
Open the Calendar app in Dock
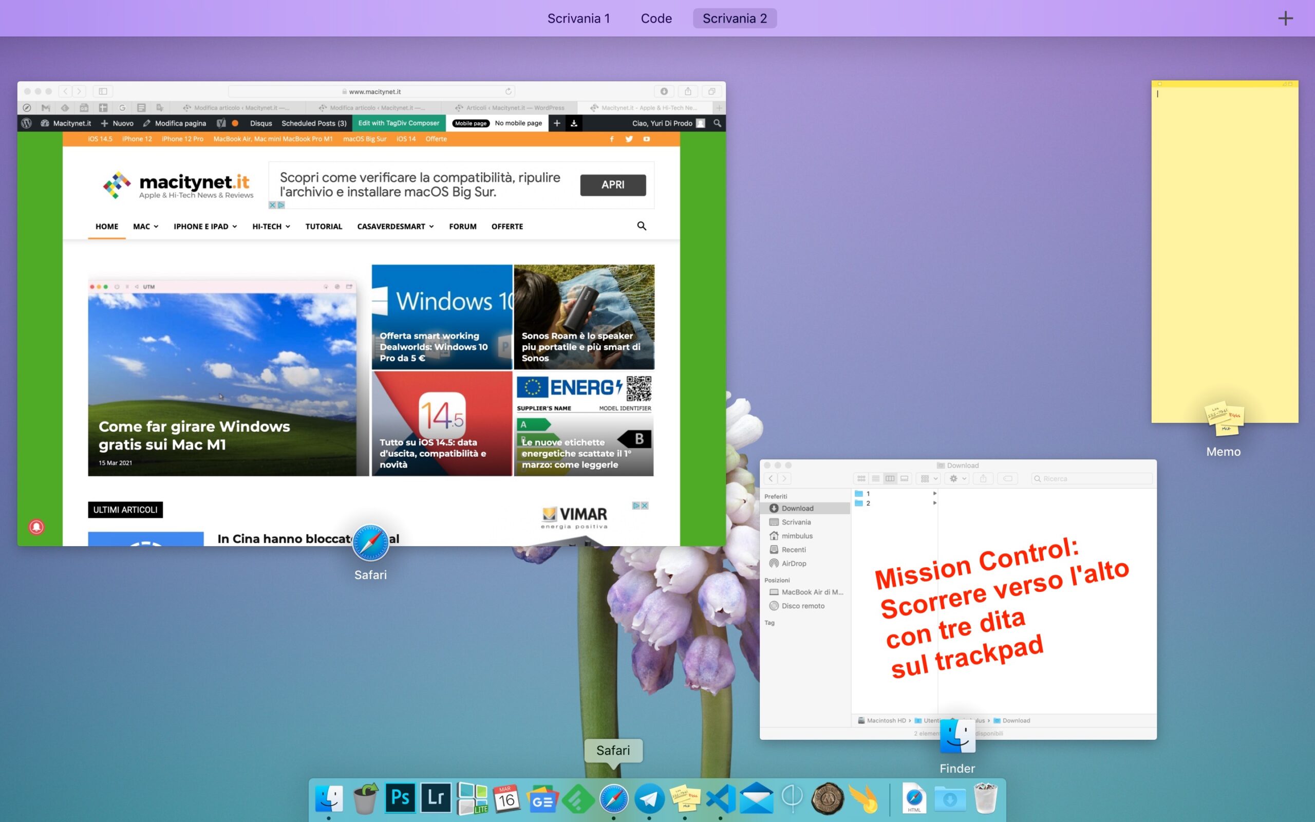pos(506,798)
